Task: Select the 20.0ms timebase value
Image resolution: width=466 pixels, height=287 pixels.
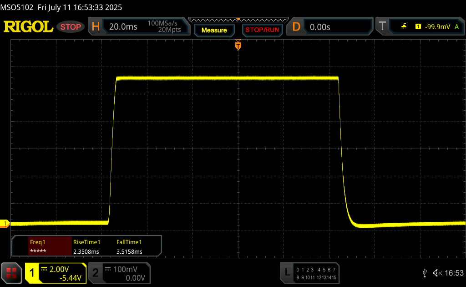Action: pyautogui.click(x=123, y=27)
